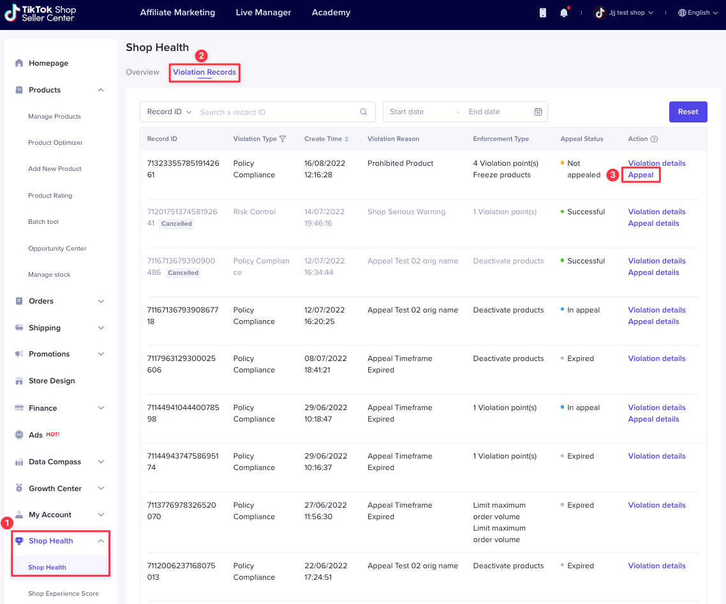Click the Store Design icon
726x604 pixels.
pos(19,381)
